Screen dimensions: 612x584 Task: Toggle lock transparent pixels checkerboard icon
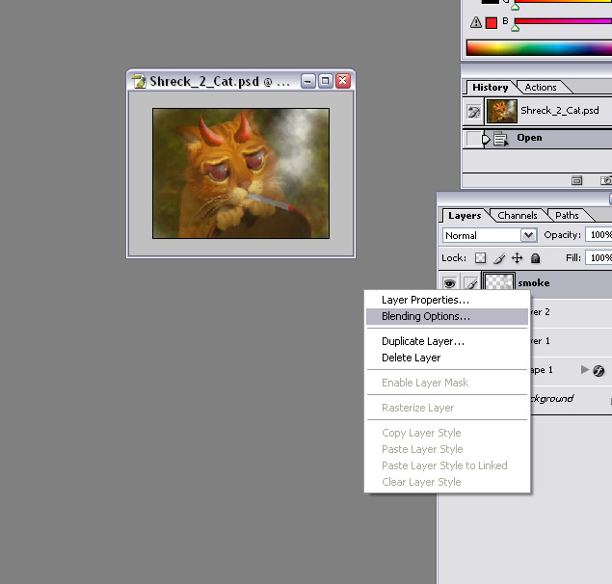click(481, 258)
